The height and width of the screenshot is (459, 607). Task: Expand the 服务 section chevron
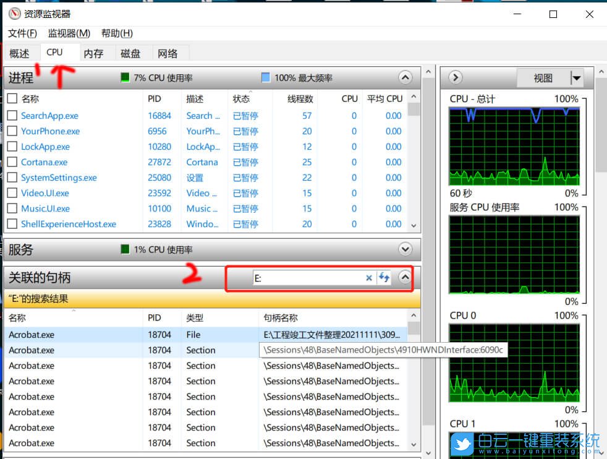tap(405, 249)
